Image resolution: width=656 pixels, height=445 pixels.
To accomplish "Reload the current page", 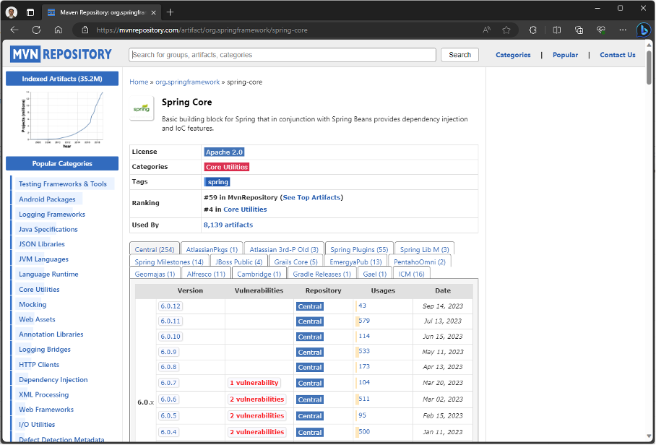I will (36, 30).
